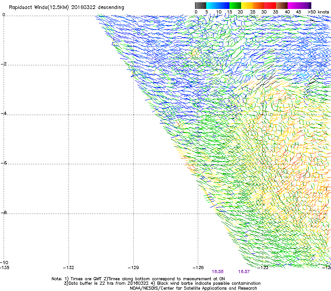Viewport: 331px width, 291px height.
Task: Click the '40' label under the color scale
Action: click(287, 12)
